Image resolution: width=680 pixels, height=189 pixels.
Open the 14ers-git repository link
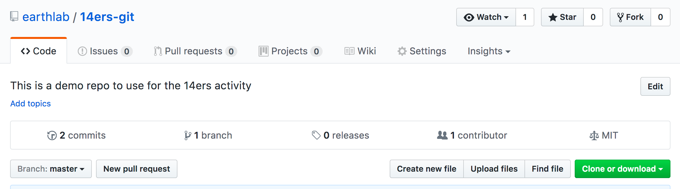[x=107, y=17]
